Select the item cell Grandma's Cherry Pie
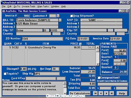This screenshot has height=98, width=131. tap(49, 48)
